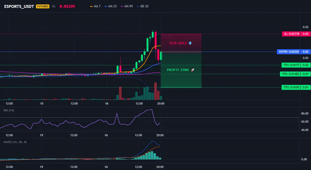Click the FUTURES badge

click(x=43, y=6)
